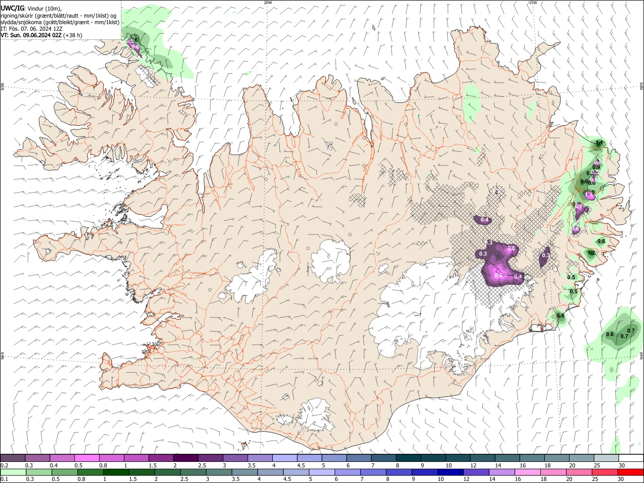Click the '0.3' value in the oval purple patch
The height and width of the screenshot is (483, 644).
click(x=546, y=256)
